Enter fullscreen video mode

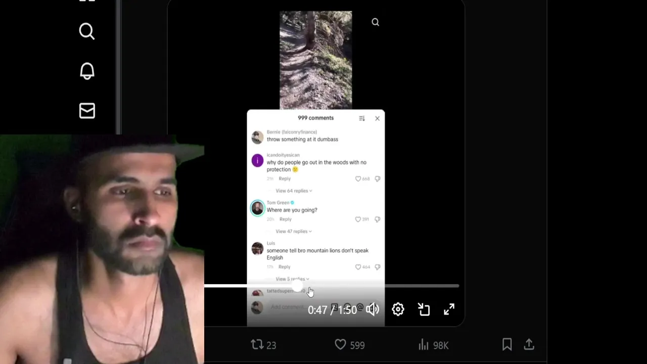(449, 309)
